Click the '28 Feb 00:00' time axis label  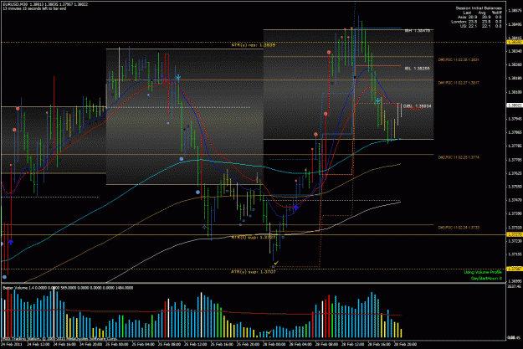(x=274, y=344)
